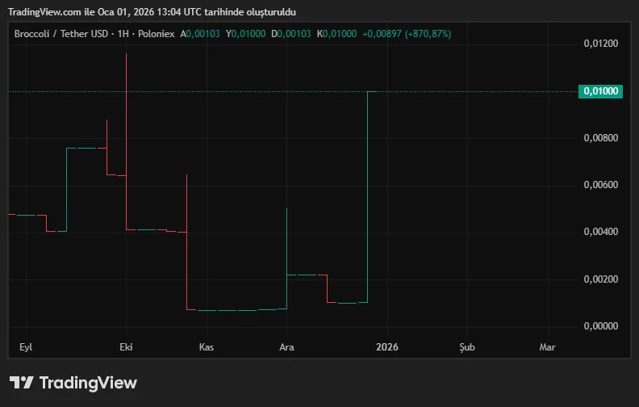Click the 0,00800 price axis label

point(600,138)
